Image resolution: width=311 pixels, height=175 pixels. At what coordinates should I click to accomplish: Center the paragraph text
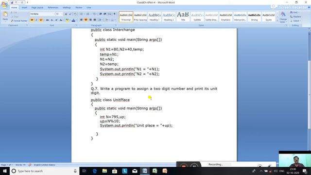click(86, 20)
